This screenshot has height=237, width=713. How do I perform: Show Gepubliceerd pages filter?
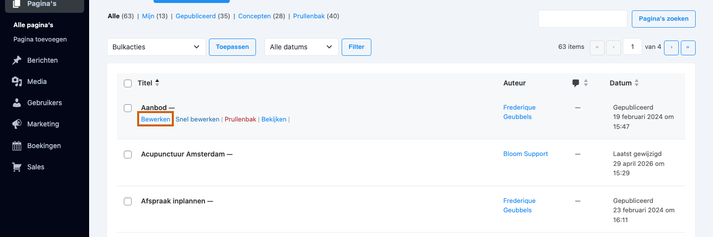(x=195, y=16)
